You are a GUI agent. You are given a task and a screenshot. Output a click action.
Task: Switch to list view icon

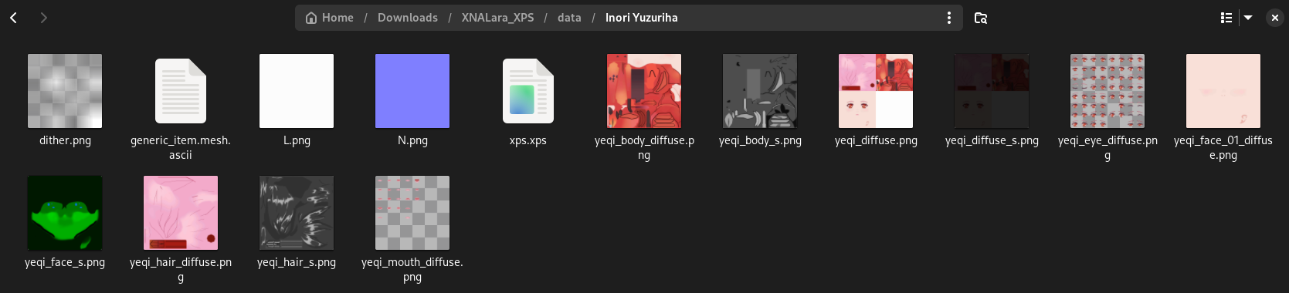coord(1226,18)
